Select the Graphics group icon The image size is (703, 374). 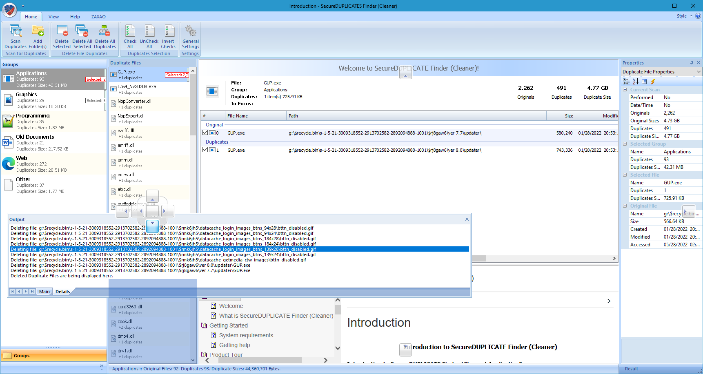point(9,100)
